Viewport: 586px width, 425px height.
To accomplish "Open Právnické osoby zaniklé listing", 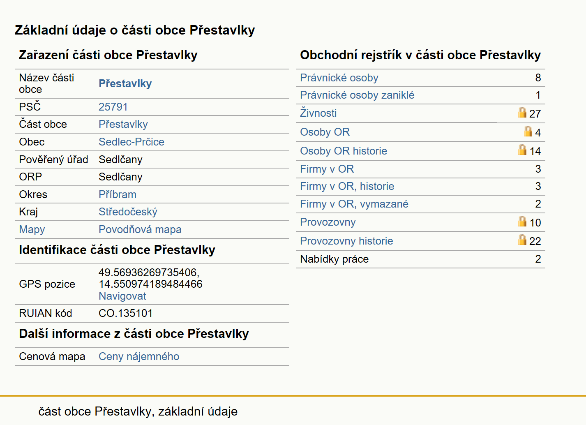I will click(357, 95).
